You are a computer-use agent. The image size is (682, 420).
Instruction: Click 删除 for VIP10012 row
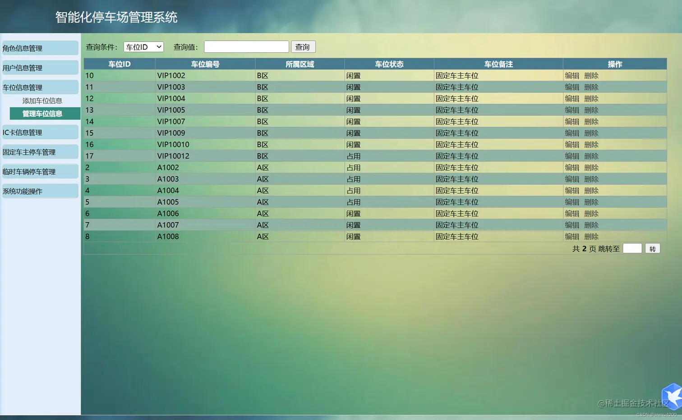click(591, 156)
